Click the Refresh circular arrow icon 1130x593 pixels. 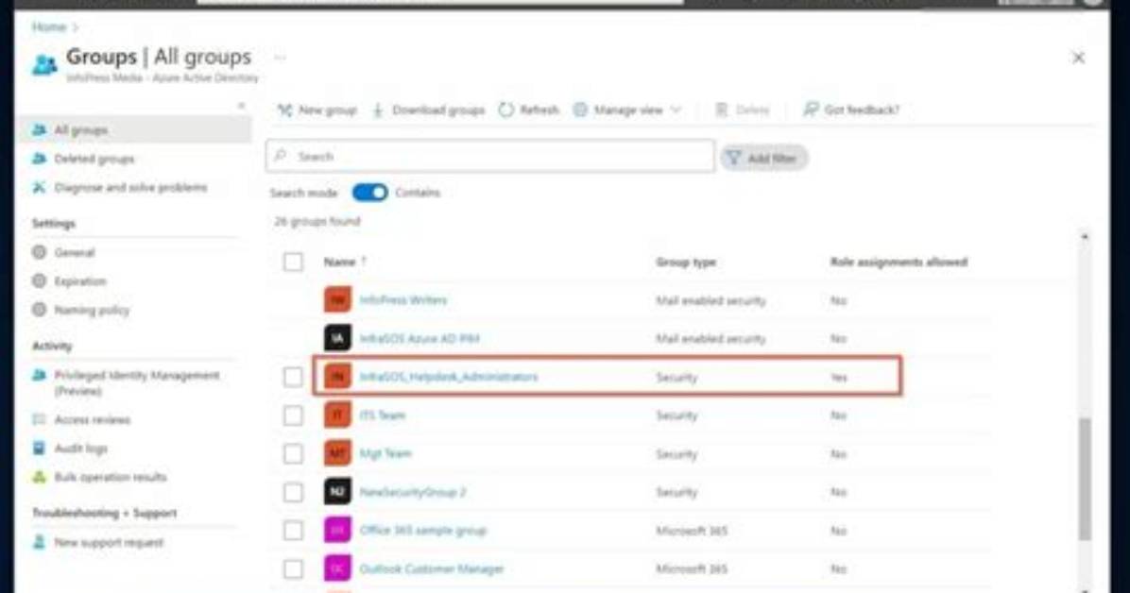point(505,110)
